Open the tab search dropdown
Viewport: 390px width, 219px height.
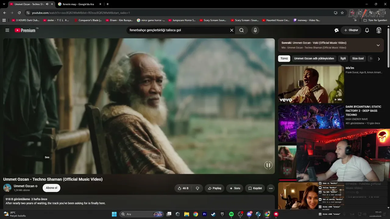coord(4,4)
